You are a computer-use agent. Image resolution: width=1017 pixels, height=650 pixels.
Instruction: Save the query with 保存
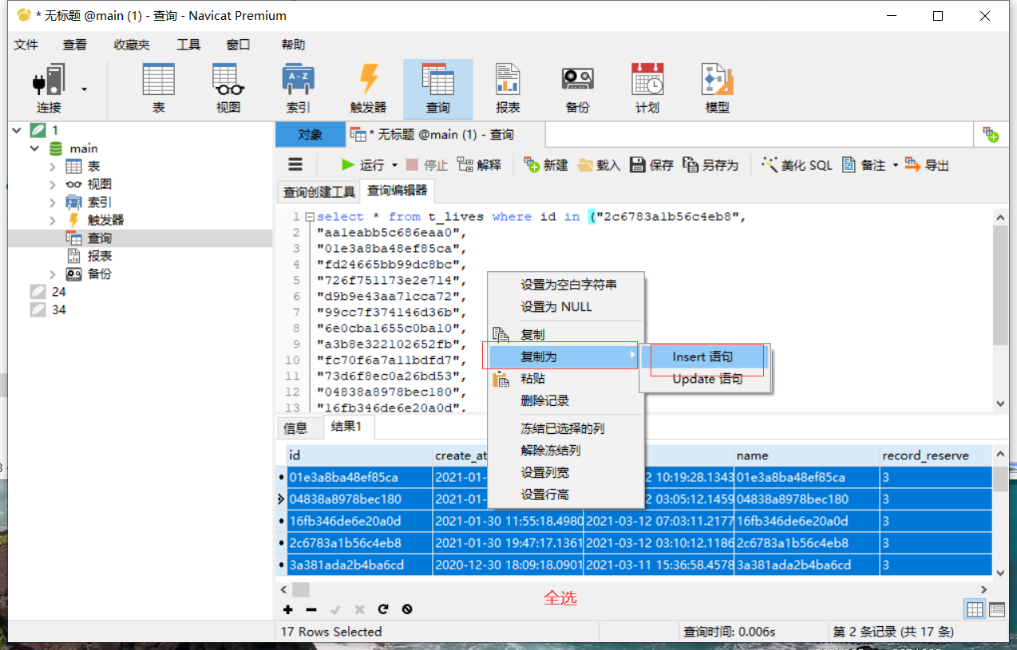652,165
